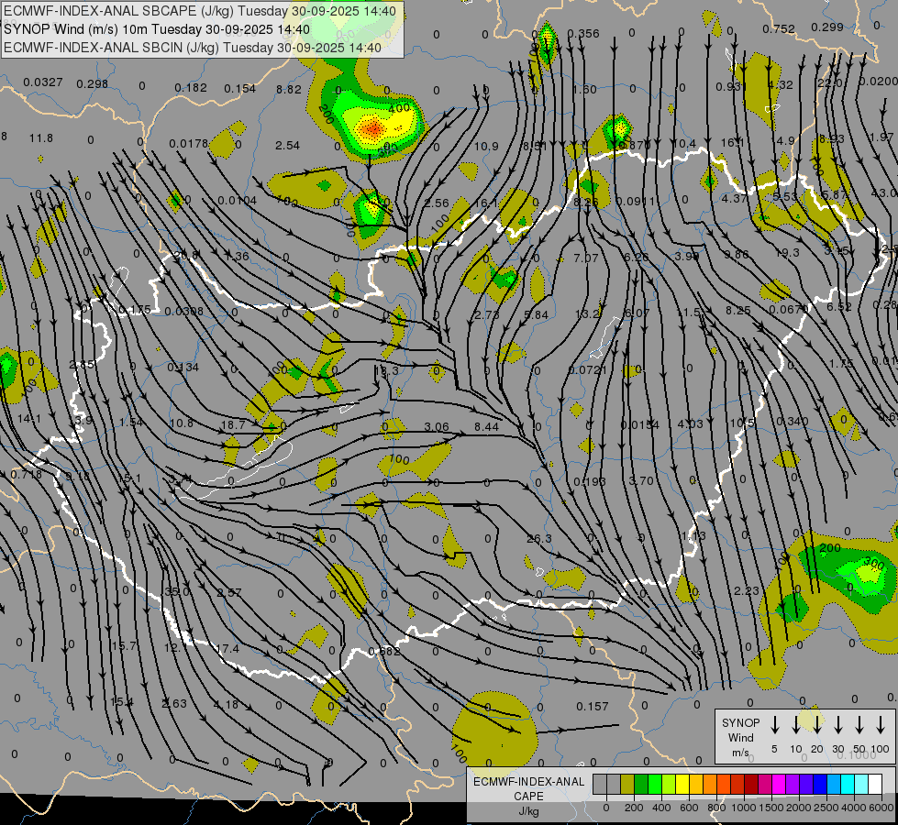The height and width of the screenshot is (825, 898).
Task: Click the map value 0.182
Action: [191, 88]
